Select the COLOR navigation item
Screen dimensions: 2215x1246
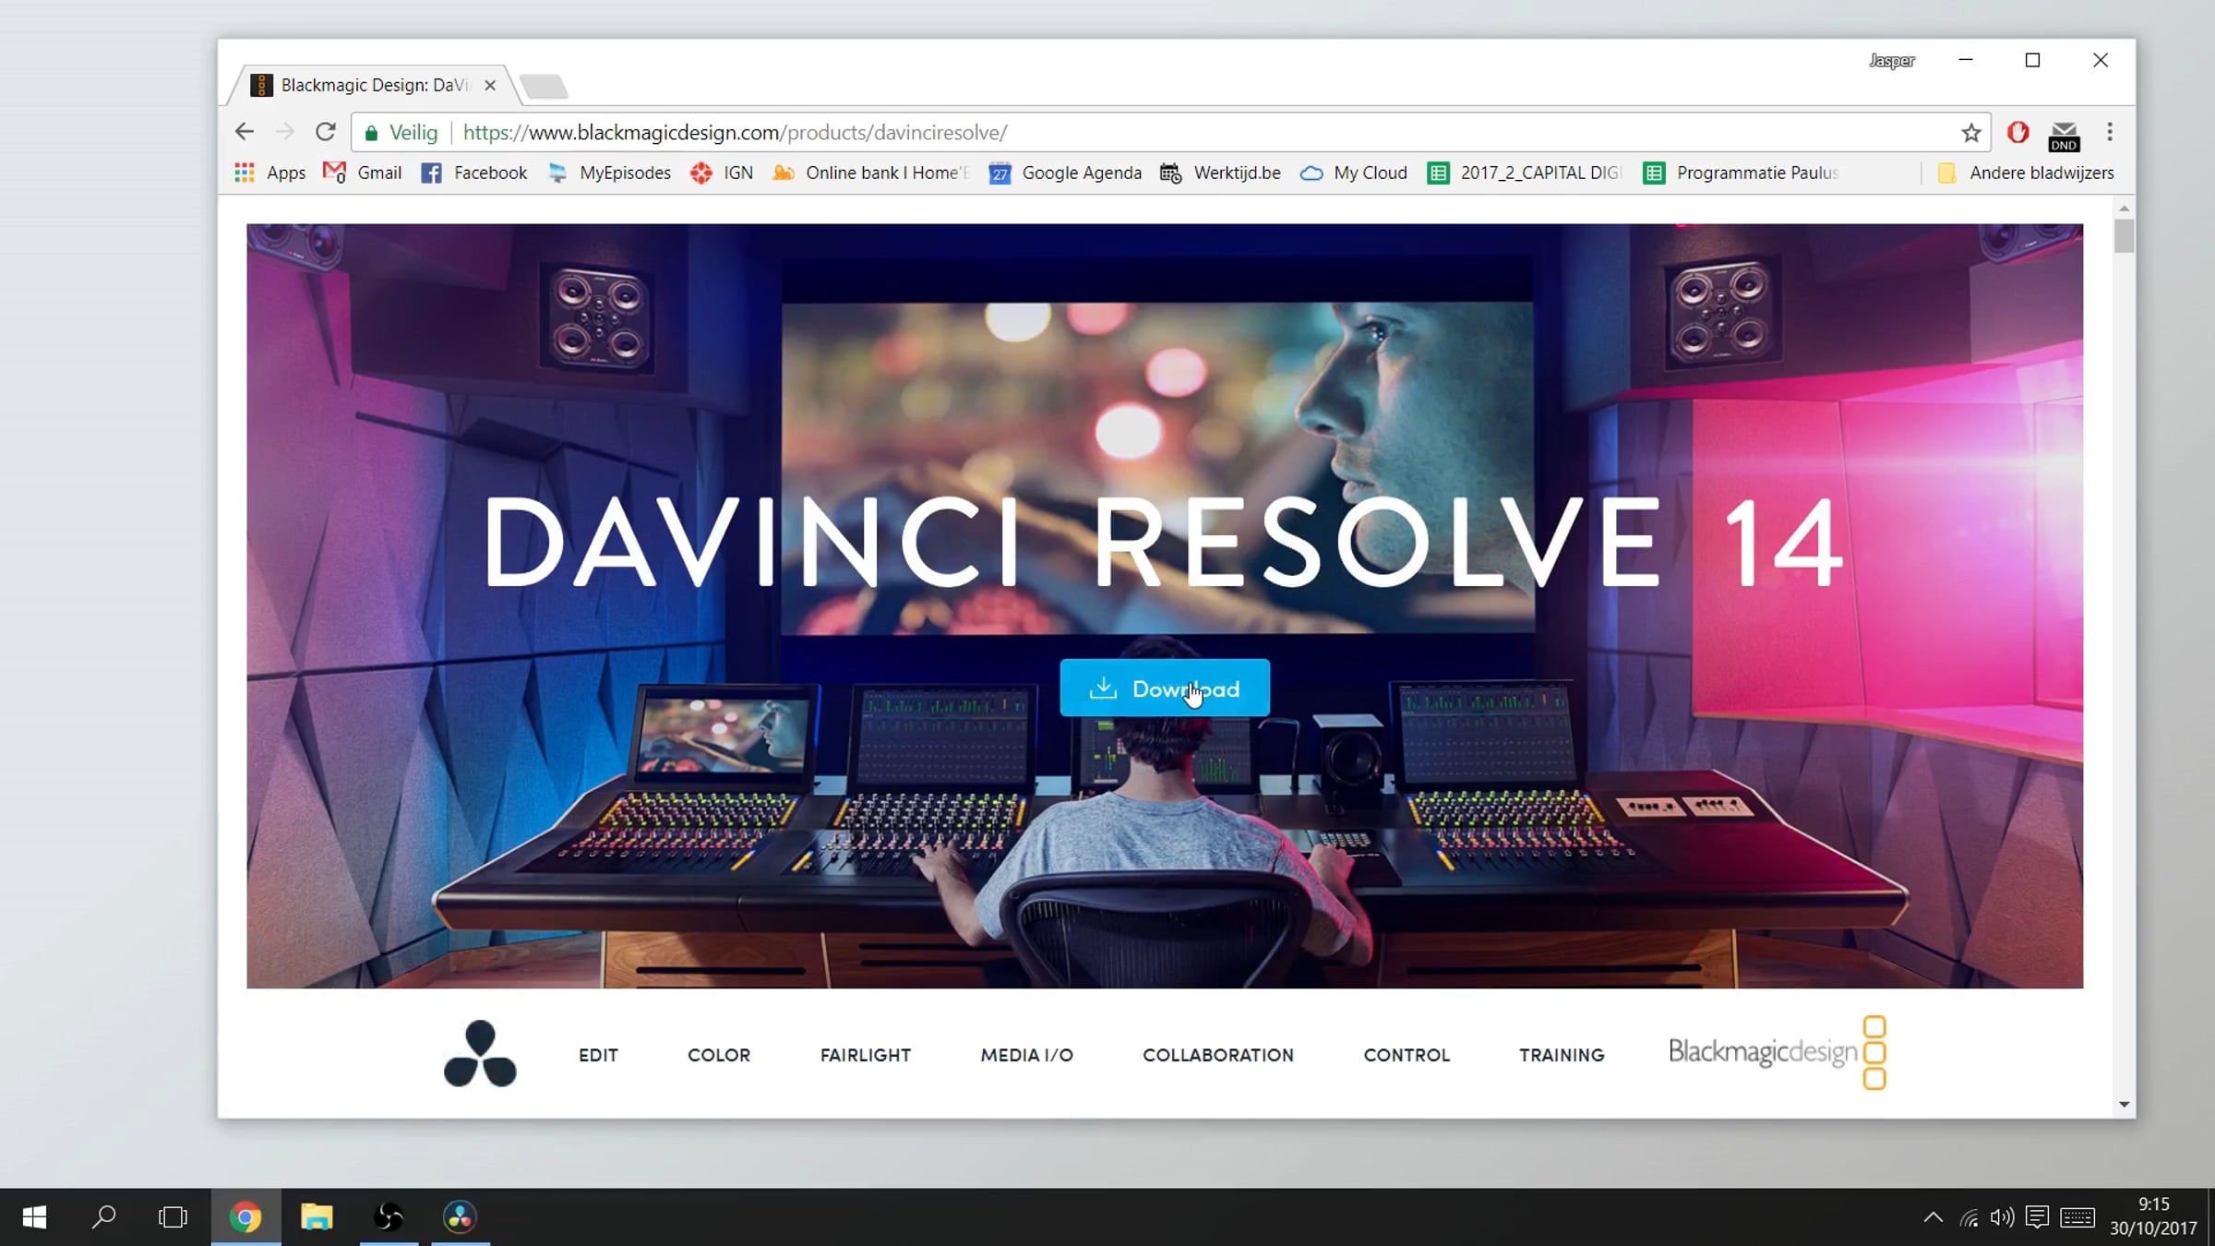(x=718, y=1055)
